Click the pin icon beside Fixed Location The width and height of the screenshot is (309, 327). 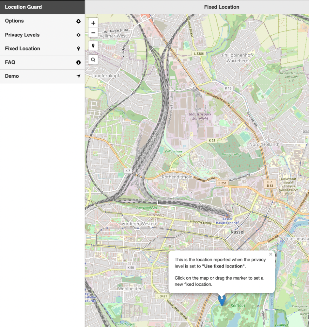78,49
